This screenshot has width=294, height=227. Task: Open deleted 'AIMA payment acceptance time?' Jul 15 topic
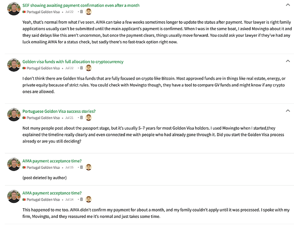pyautogui.click(x=52, y=161)
